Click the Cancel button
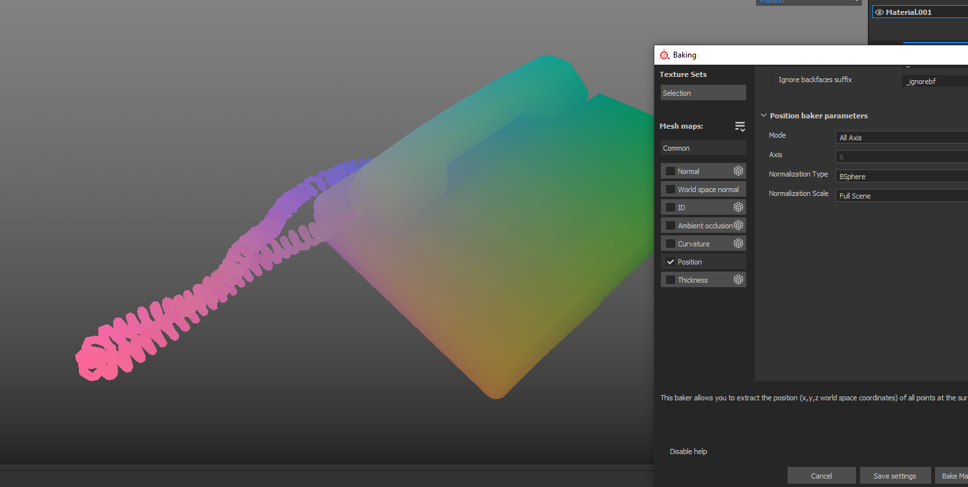Screen dimensions: 968x487 click(821, 476)
